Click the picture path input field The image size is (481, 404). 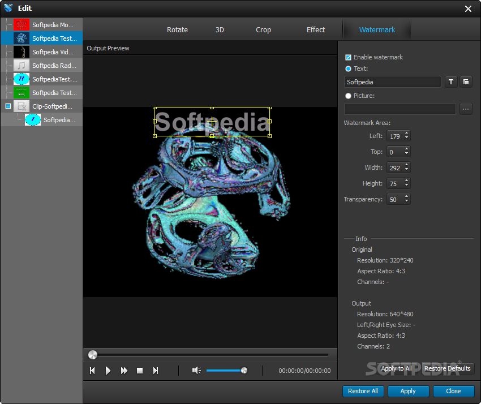400,109
